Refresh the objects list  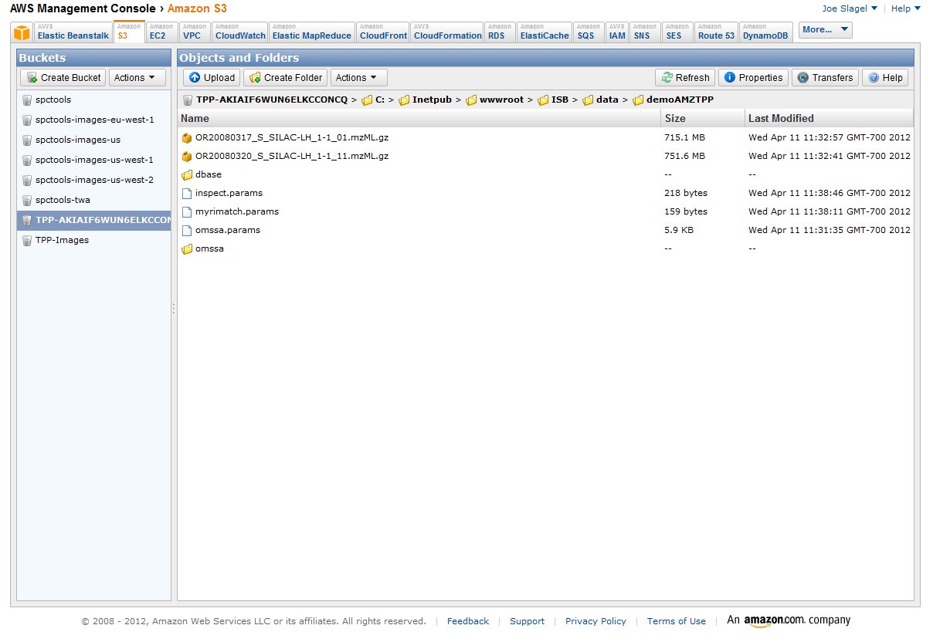[x=685, y=77]
